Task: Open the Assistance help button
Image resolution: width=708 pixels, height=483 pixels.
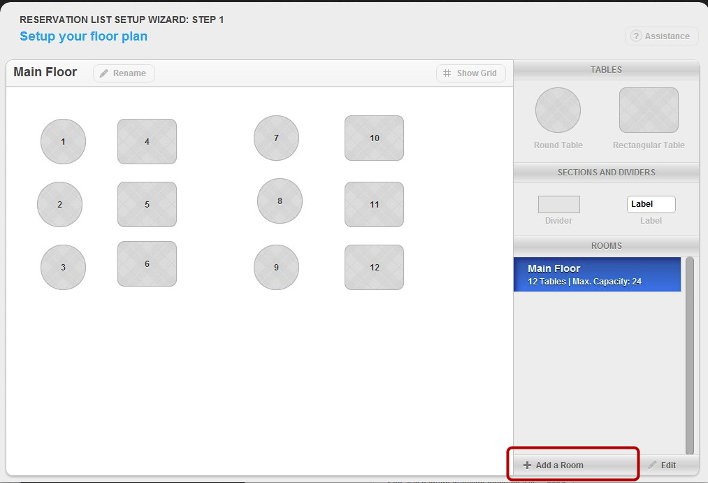Action: (x=661, y=36)
